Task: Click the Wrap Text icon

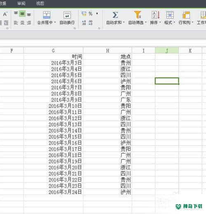Action: [x=67, y=15]
